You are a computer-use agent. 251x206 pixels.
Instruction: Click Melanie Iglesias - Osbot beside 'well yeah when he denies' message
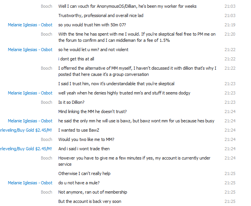(x=30, y=93)
